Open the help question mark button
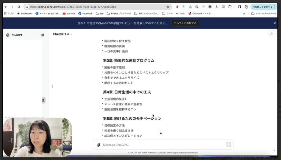 click(x=274, y=151)
